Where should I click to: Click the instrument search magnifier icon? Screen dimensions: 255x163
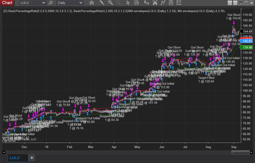[x=51, y=3]
